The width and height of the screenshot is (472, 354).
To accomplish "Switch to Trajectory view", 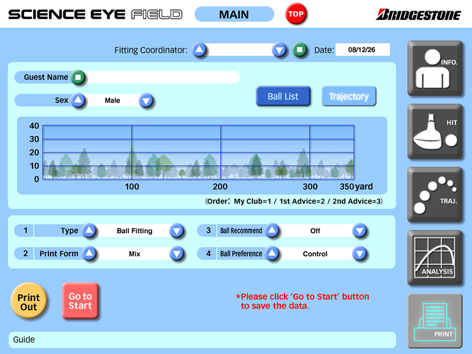I will click(x=349, y=96).
